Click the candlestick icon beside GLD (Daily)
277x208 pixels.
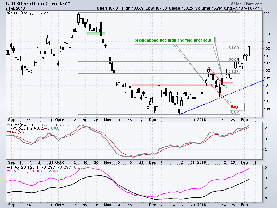tap(8, 13)
